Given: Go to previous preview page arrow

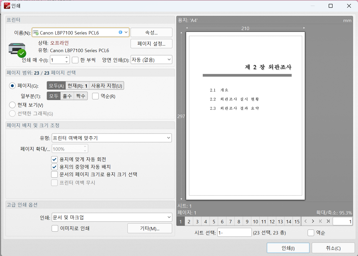Looking at the screenshot, I should pyautogui.click(x=306, y=221).
